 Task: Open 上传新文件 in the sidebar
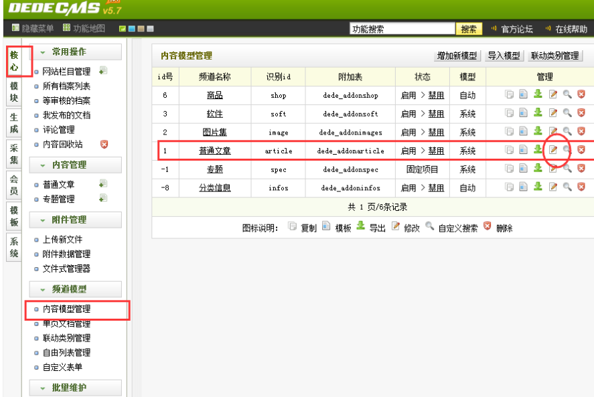click(x=62, y=240)
